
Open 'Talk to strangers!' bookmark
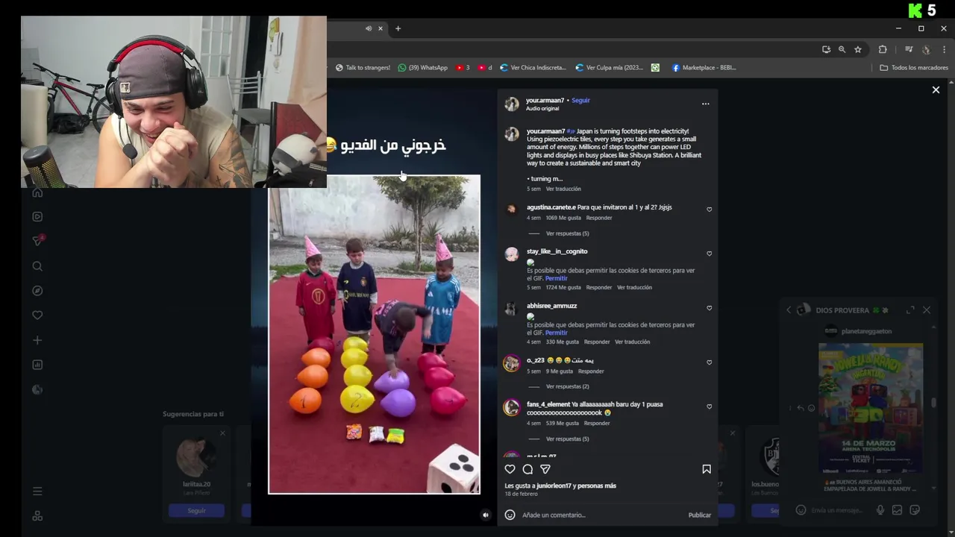click(363, 67)
